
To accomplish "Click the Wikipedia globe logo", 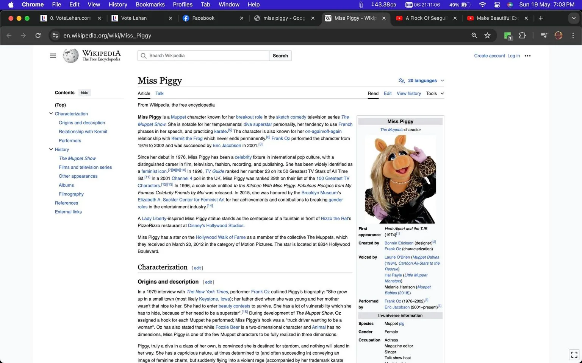I will click(70, 55).
